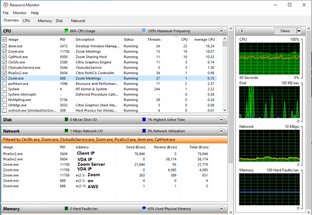
Task: Sort by Average CPU column header
Action: [205, 39]
